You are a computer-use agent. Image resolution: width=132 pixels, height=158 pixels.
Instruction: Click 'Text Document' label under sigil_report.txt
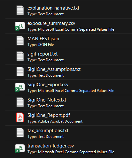[51, 60]
